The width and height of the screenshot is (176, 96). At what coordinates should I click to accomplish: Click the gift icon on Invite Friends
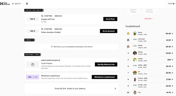coord(33,65)
